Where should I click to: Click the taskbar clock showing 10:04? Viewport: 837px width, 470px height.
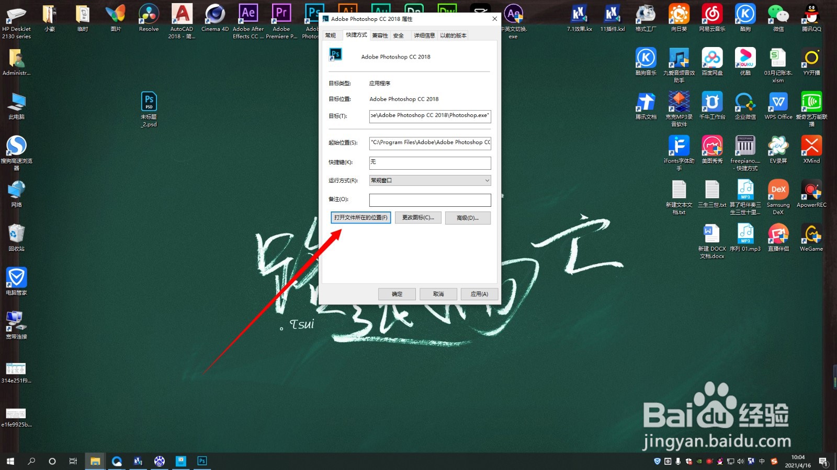pyautogui.click(x=798, y=461)
